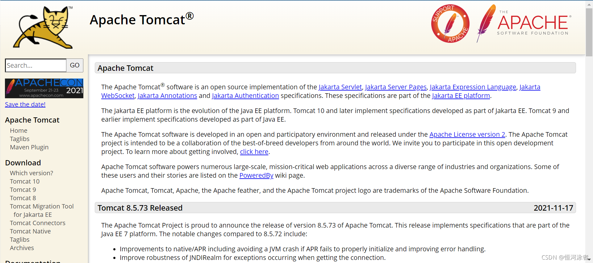
Task: Click the native/APR improvements bullet text
Action: pos(303,249)
